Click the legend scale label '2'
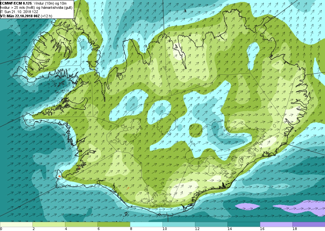Viewport: 325px width, 231px height. [33, 229]
